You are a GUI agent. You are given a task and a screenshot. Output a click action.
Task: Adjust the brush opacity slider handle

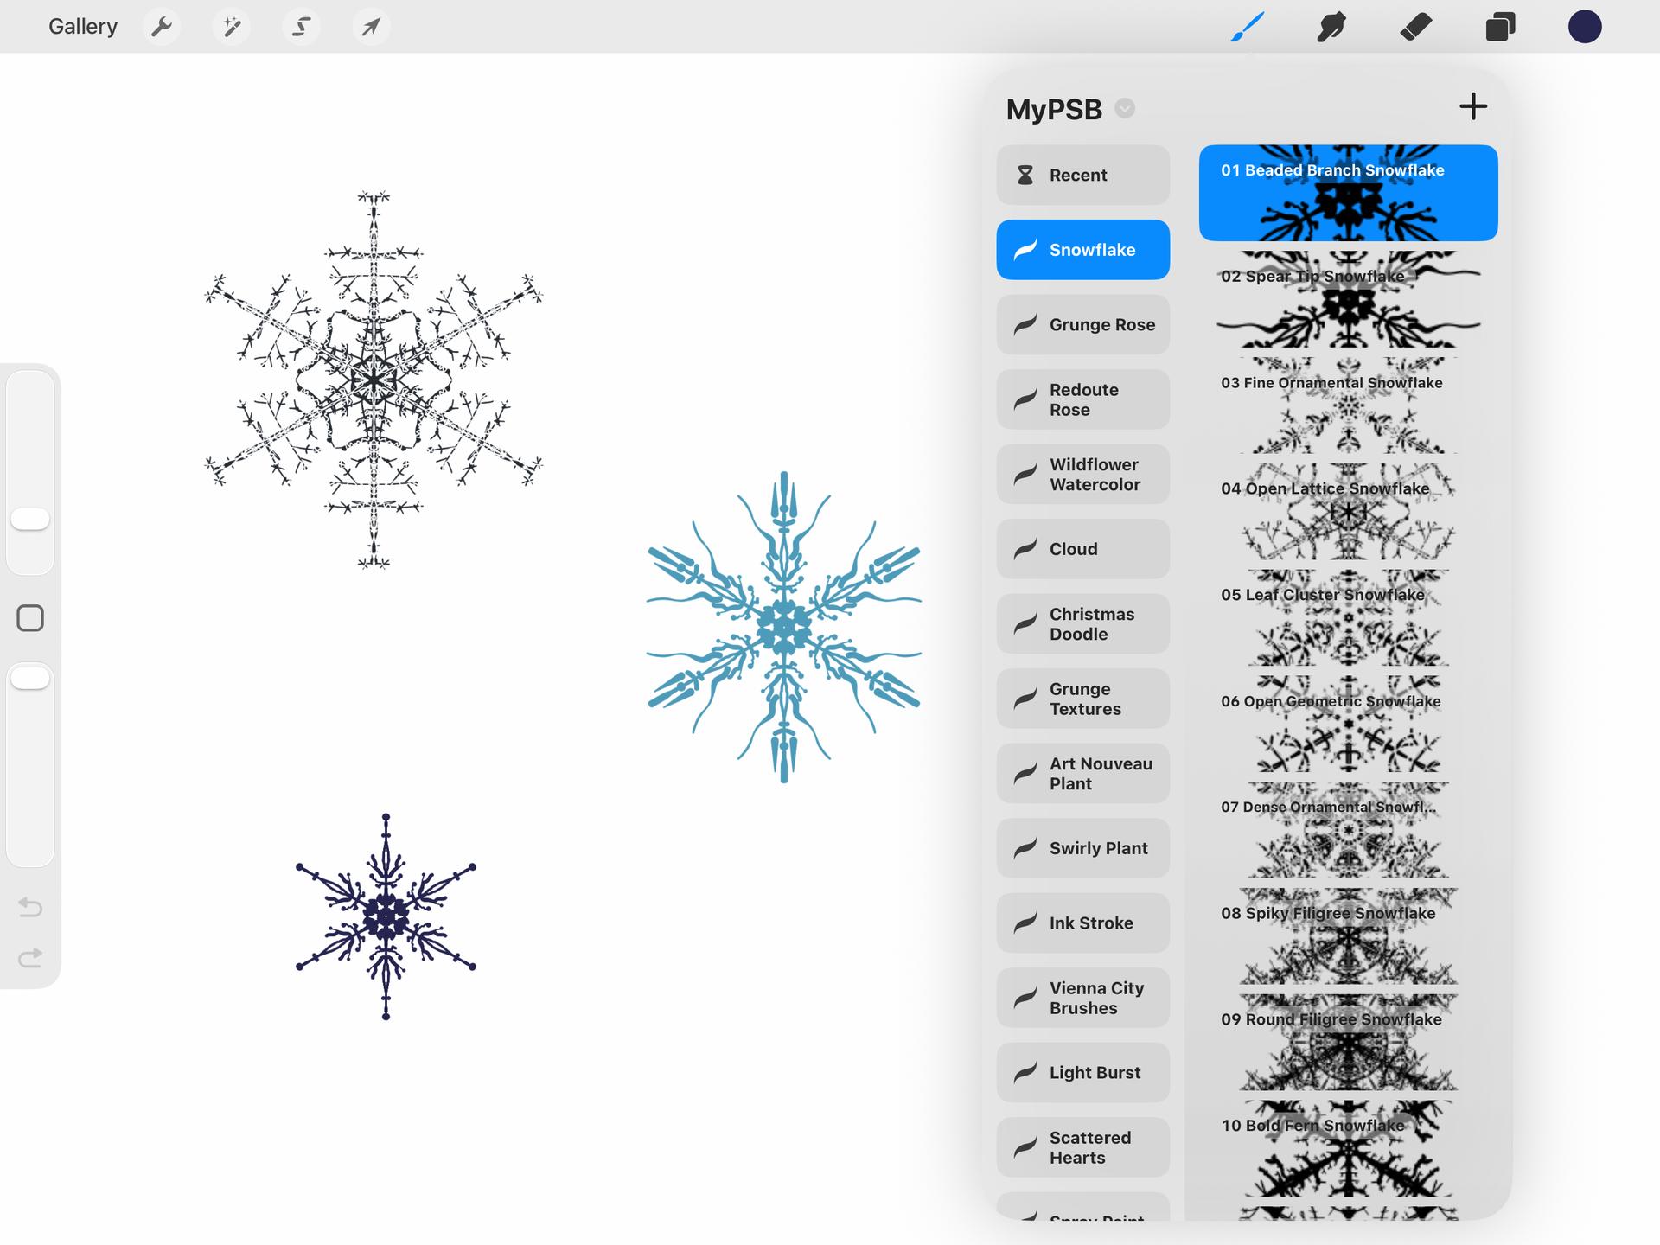[x=30, y=678]
